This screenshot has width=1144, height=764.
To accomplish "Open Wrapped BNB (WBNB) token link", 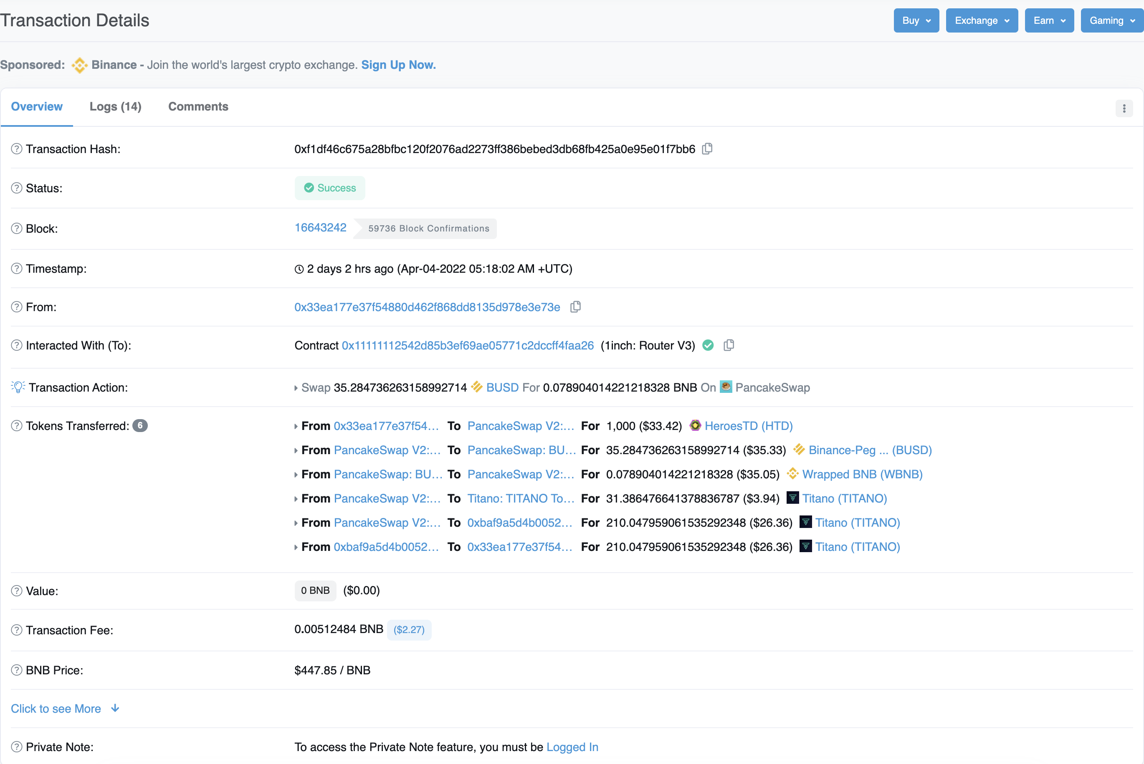I will [x=863, y=474].
